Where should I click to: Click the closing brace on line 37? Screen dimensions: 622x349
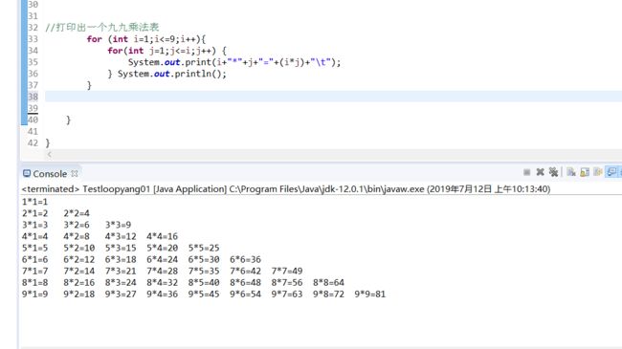(x=89, y=85)
